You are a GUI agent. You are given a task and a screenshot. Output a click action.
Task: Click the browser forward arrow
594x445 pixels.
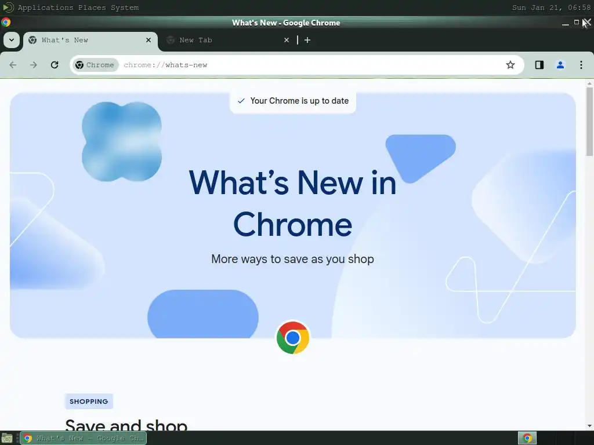coord(34,65)
